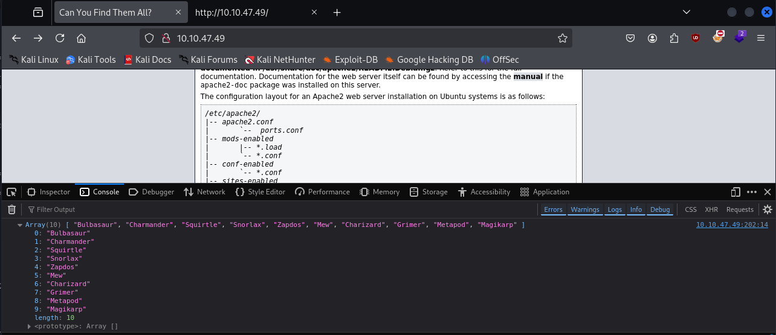Click the insecure connection lock icon
Screen dimensions: 776x335
click(166, 38)
